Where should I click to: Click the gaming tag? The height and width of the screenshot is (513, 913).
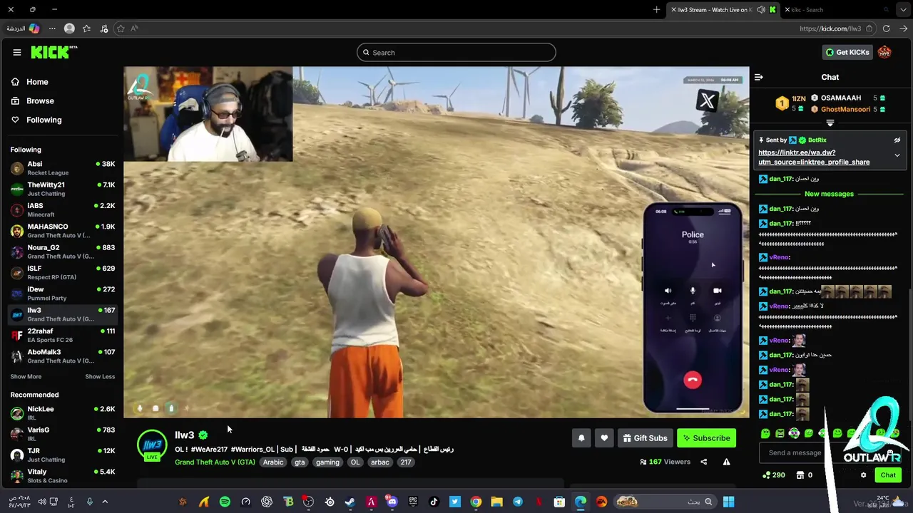pos(327,462)
